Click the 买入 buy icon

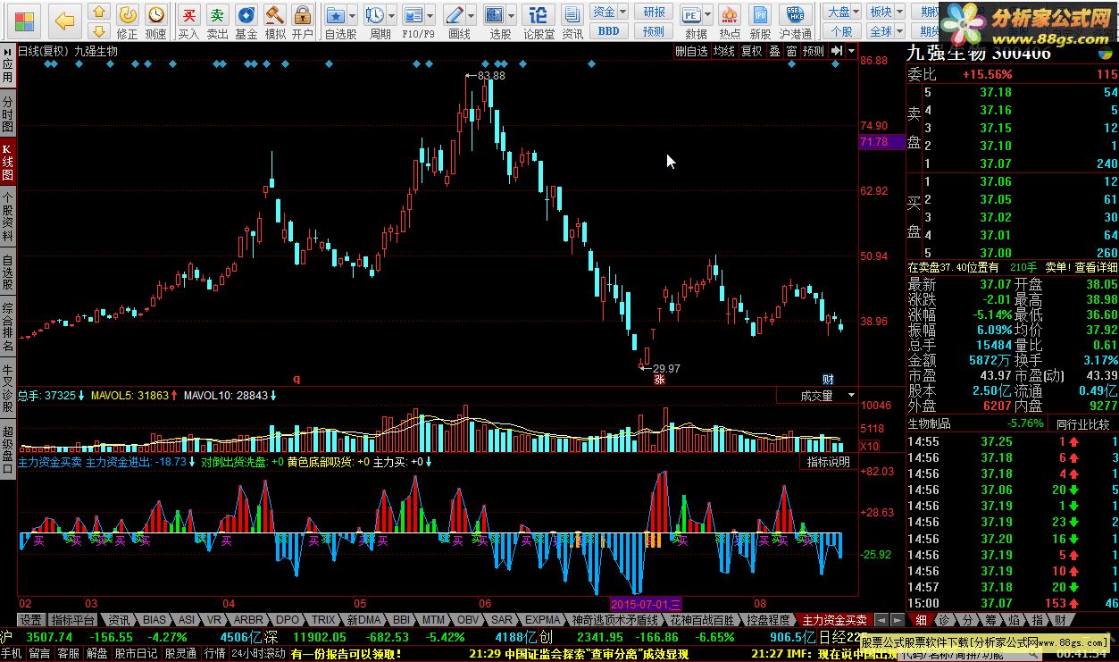(x=188, y=21)
